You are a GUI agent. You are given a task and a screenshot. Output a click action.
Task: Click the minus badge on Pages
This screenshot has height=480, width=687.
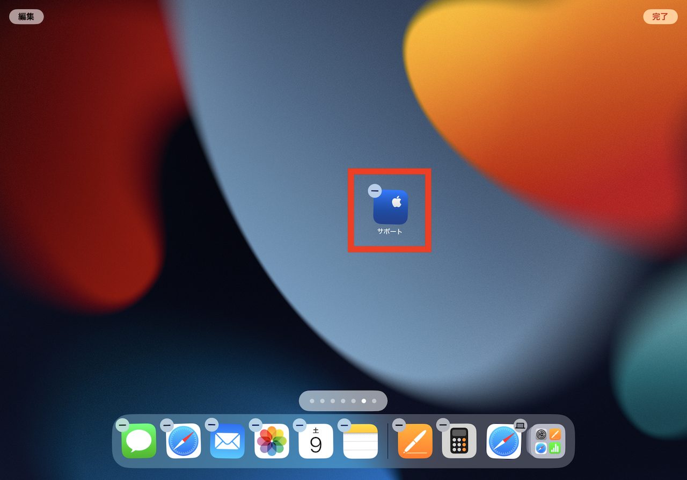399,425
